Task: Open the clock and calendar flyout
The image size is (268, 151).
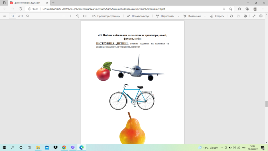Action: [253, 147]
